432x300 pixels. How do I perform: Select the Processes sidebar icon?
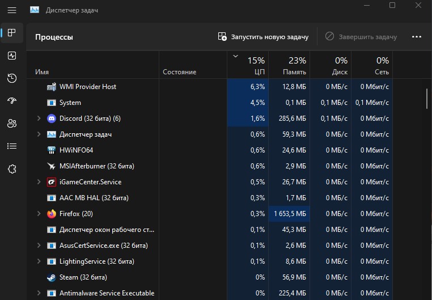pyautogui.click(x=12, y=33)
